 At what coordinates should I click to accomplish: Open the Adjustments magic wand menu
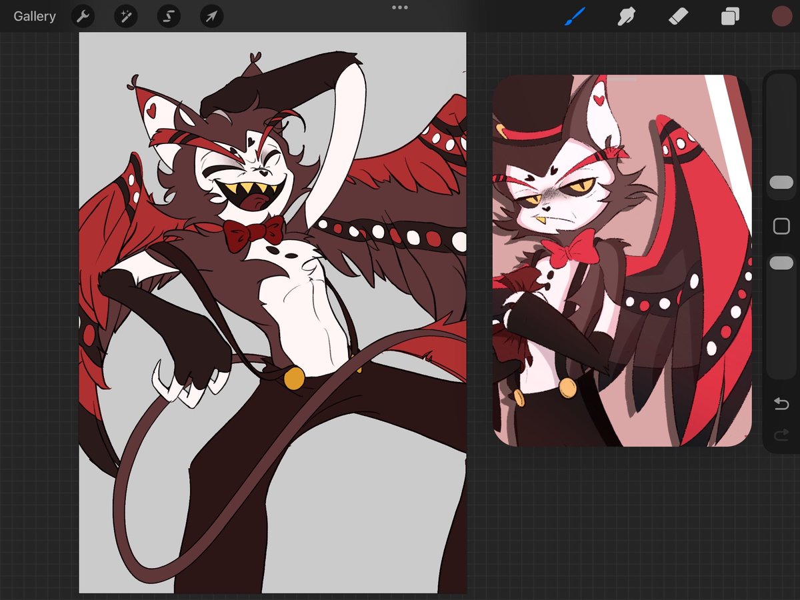[x=125, y=16]
